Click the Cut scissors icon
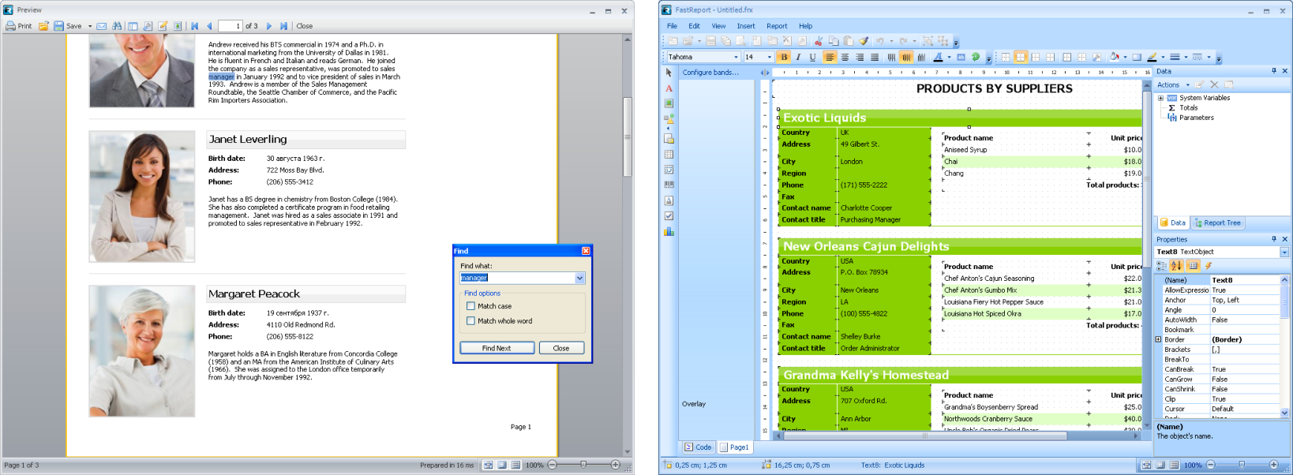The height and width of the screenshot is (475, 1293). pyautogui.click(x=819, y=41)
